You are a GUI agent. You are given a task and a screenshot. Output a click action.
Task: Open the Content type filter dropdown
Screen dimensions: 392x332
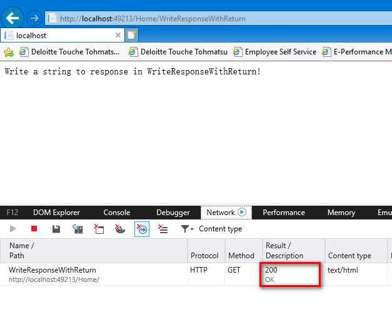click(187, 229)
